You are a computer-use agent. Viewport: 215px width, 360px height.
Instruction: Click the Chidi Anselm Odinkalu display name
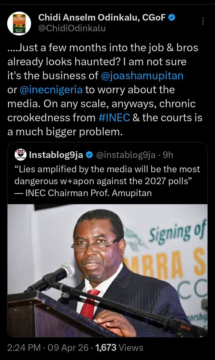point(102,18)
